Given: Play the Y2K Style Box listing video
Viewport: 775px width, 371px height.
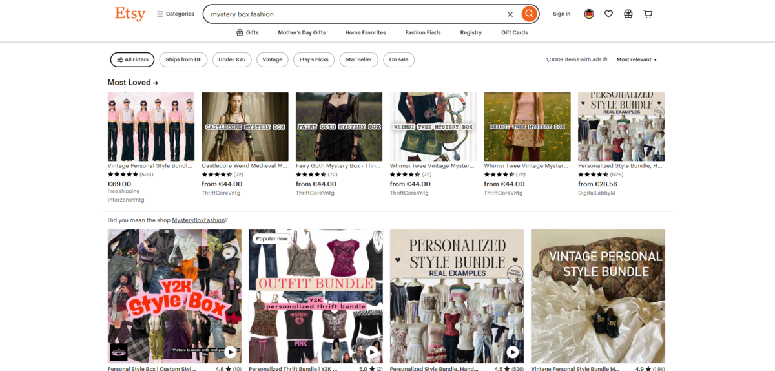Looking at the screenshot, I should coord(231,352).
